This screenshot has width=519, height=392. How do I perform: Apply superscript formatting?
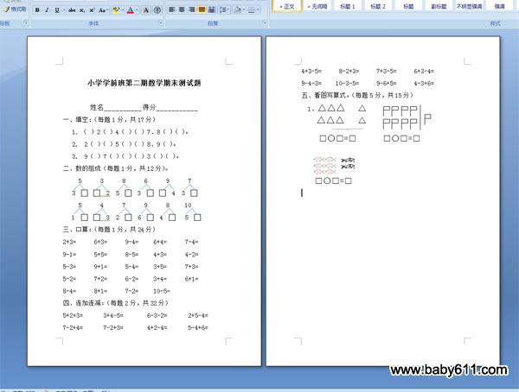[x=93, y=10]
